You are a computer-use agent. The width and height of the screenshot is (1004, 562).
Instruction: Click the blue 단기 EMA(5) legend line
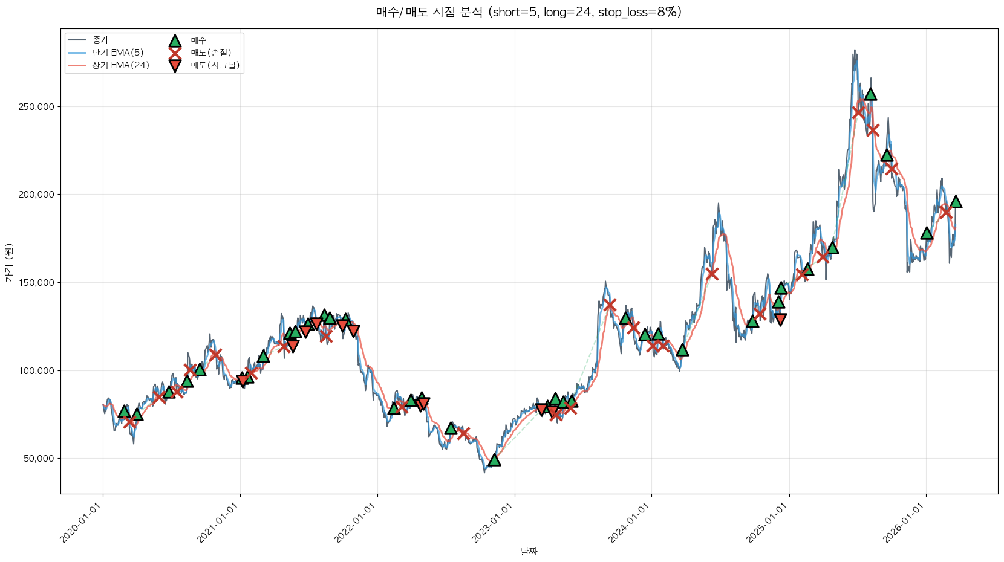pyautogui.click(x=77, y=53)
